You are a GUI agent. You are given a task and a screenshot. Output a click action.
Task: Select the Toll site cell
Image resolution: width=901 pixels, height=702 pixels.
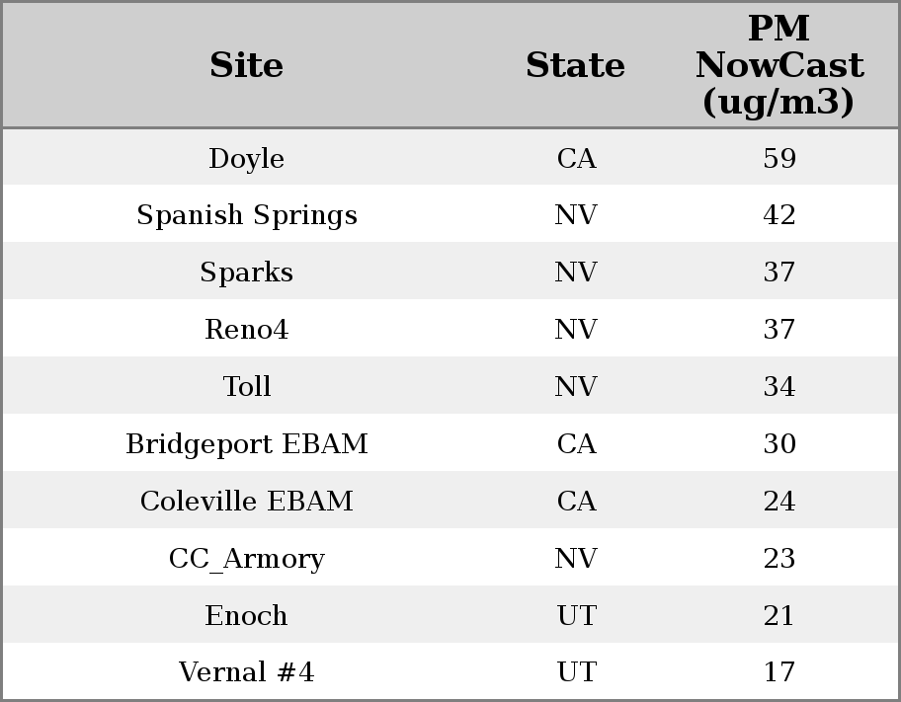(x=247, y=387)
